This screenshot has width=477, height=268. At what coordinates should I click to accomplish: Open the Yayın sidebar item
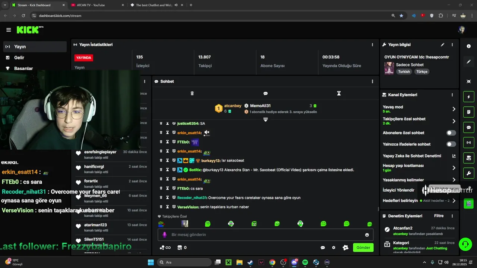[35, 47]
